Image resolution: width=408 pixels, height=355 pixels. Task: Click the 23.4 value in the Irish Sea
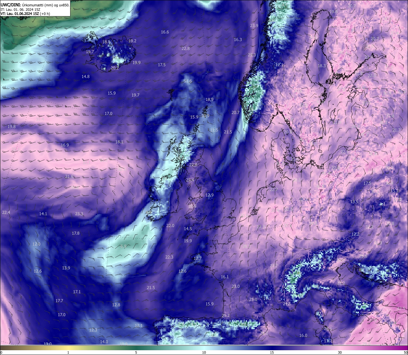click(190, 180)
